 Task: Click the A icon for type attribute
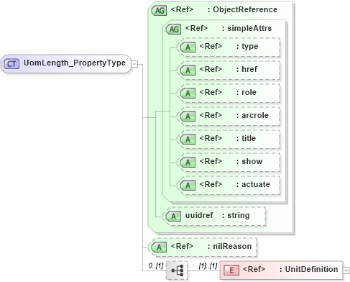[188, 47]
